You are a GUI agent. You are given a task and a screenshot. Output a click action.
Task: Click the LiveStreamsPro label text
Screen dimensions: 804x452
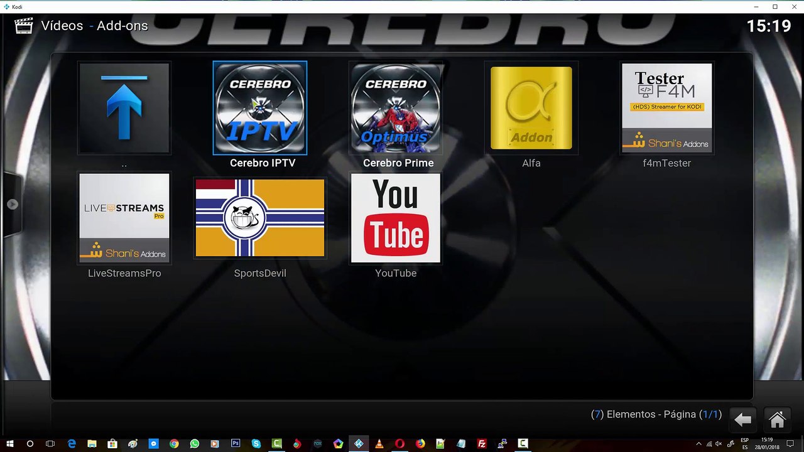pyautogui.click(x=124, y=274)
